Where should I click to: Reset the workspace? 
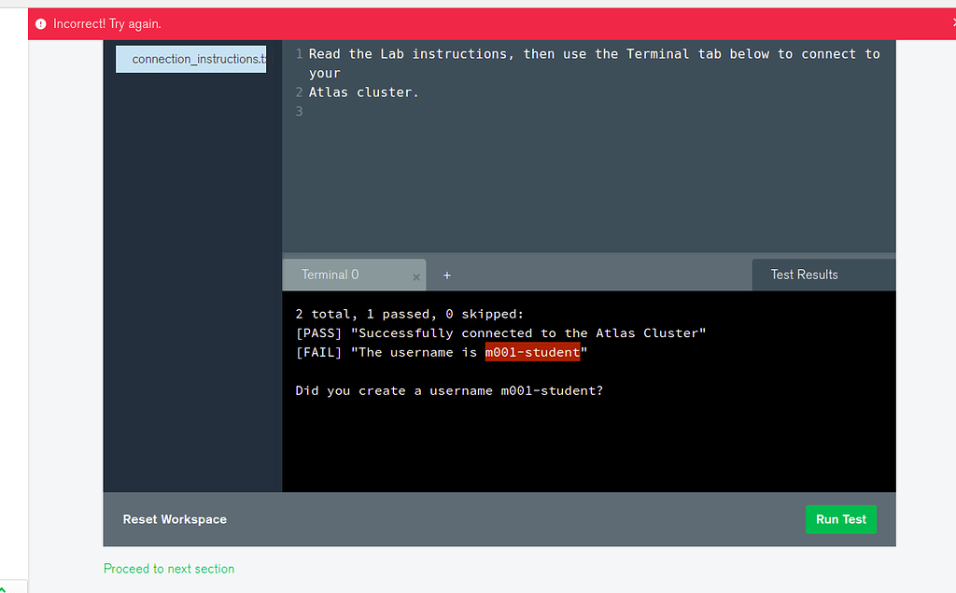[175, 519]
